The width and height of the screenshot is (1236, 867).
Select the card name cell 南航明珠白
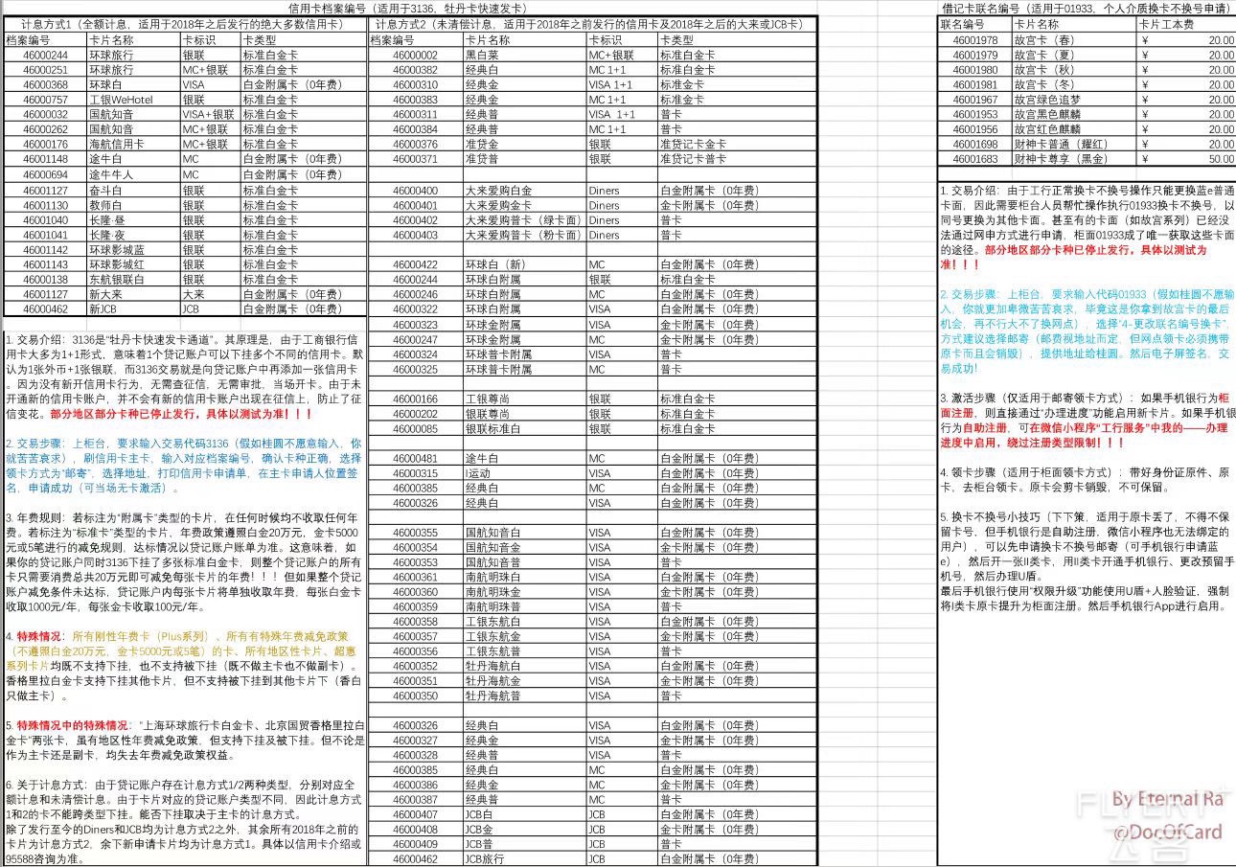pos(524,577)
